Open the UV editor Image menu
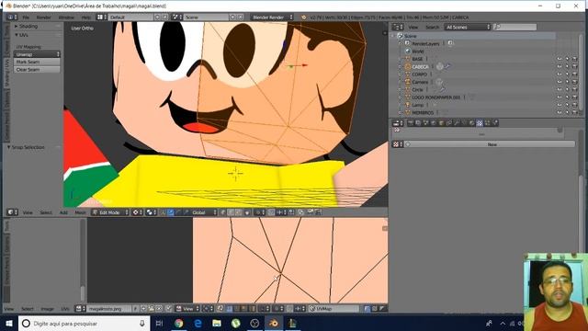 click(47, 309)
